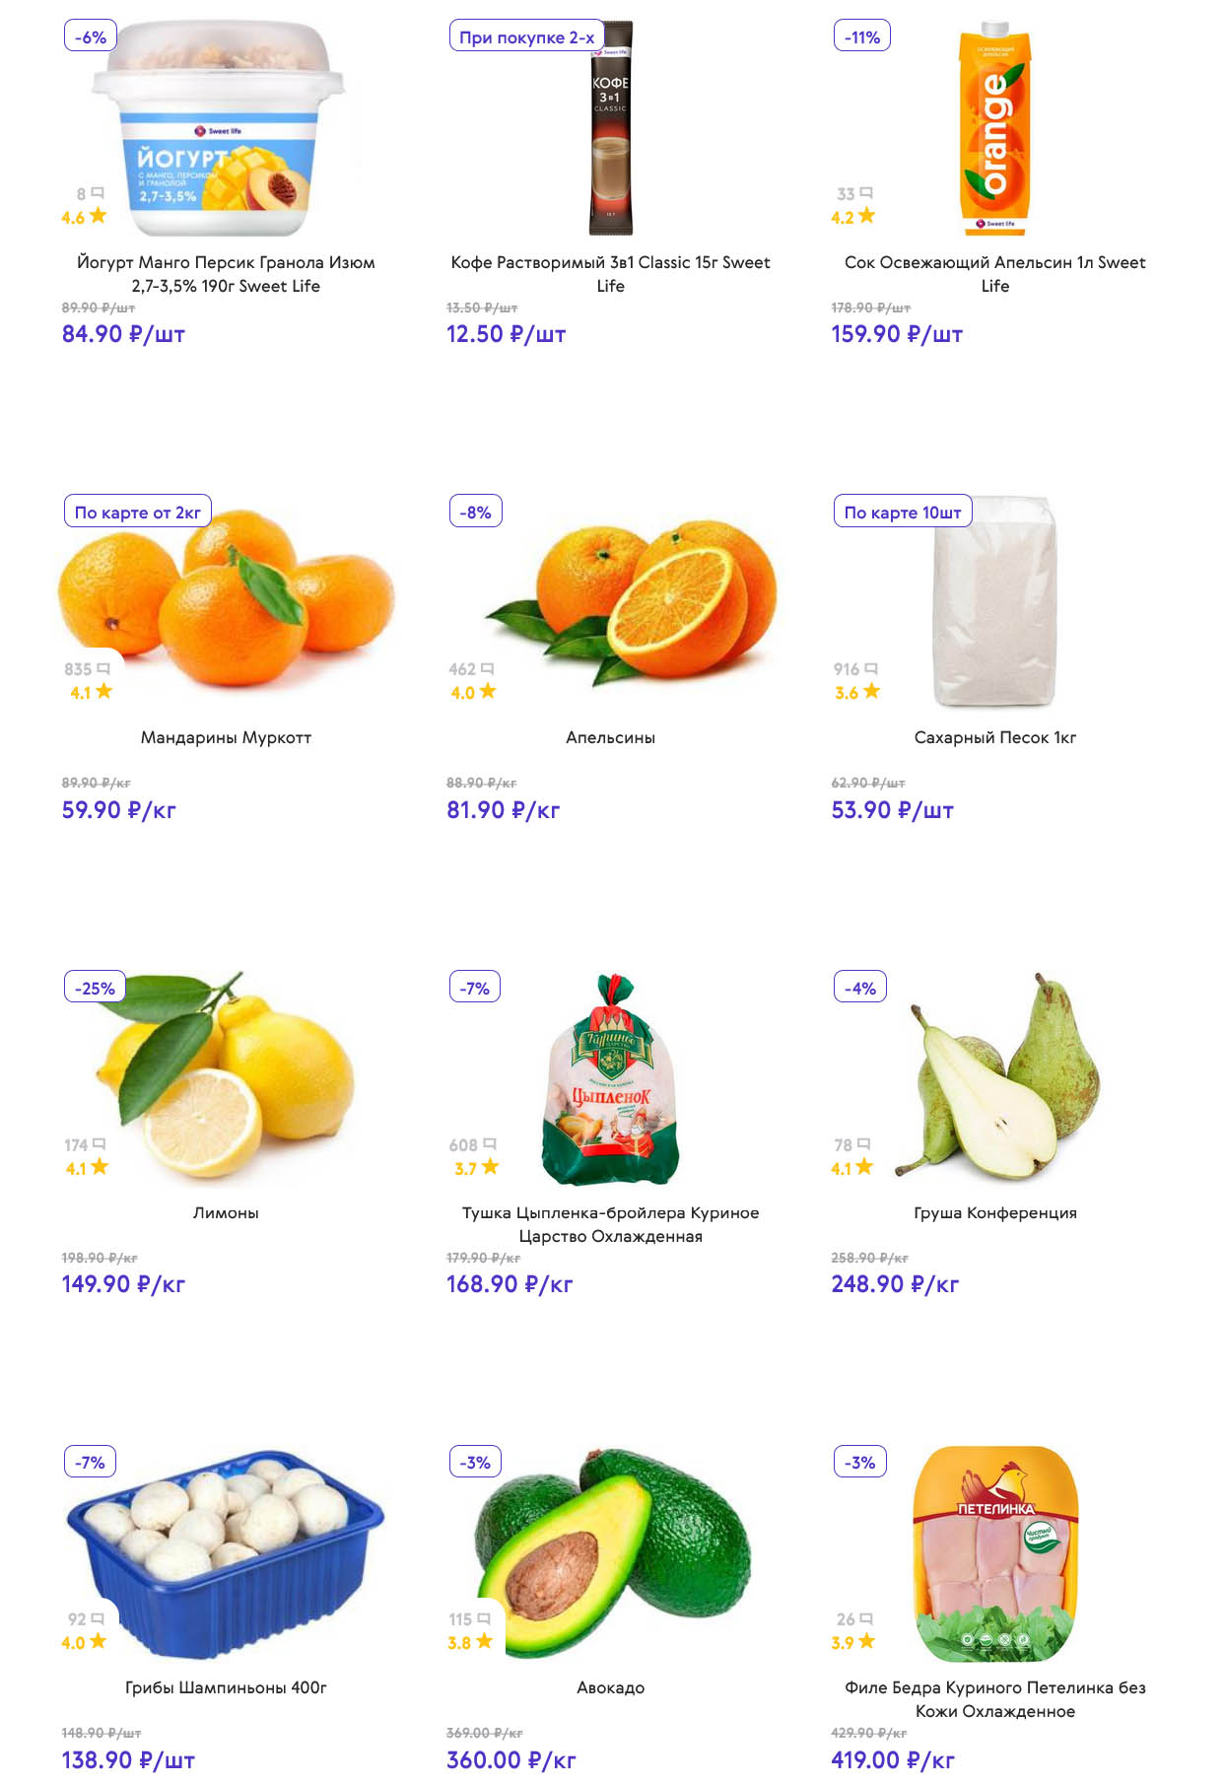1225x1783 pixels.
Task: Open the Авокадо product title link
Action: (610, 1687)
